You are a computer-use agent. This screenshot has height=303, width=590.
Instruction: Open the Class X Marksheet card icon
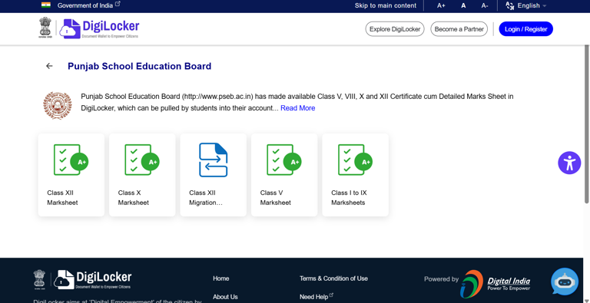(142, 160)
